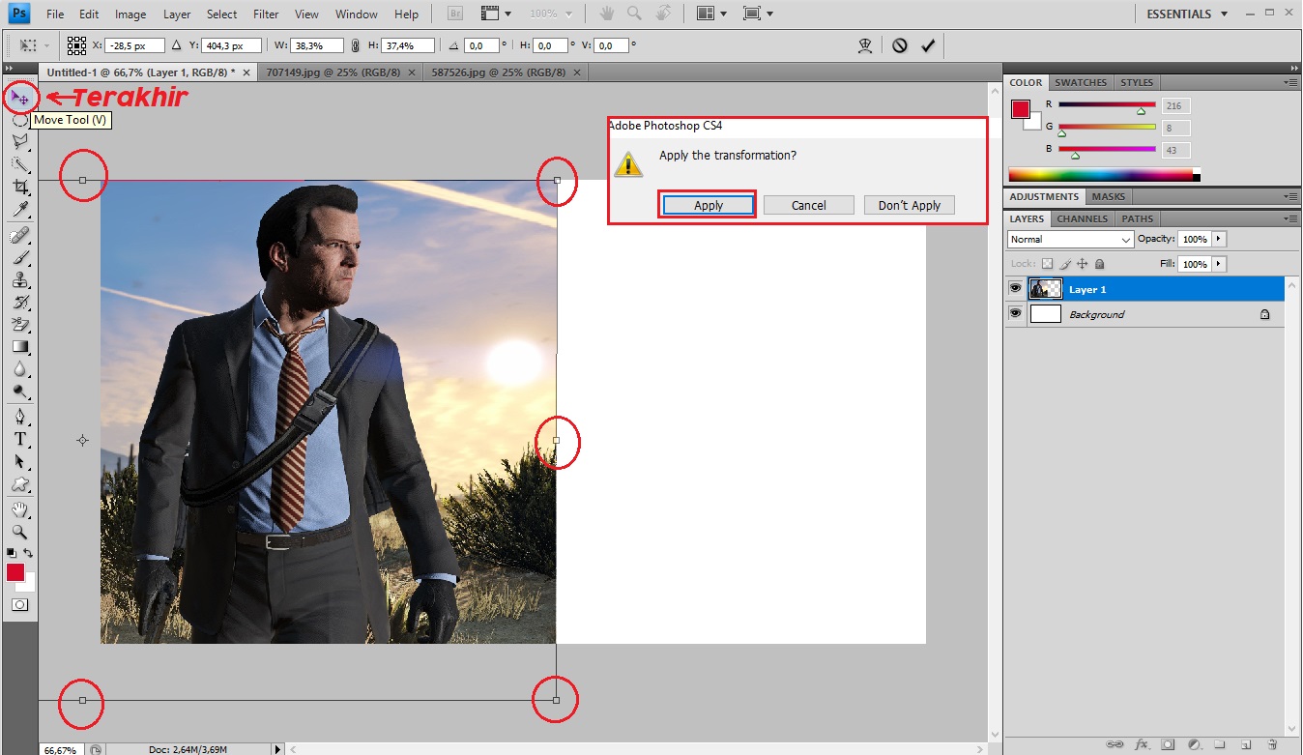Open the File menu
The height and width of the screenshot is (755, 1303).
click(55, 15)
